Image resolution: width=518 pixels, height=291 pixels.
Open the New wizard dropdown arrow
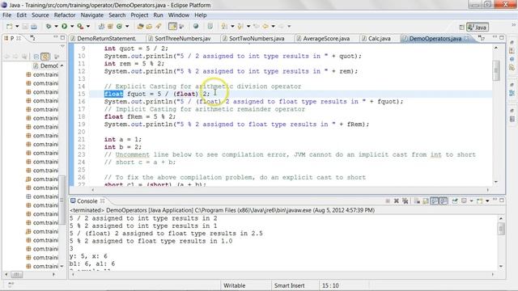(17, 27)
